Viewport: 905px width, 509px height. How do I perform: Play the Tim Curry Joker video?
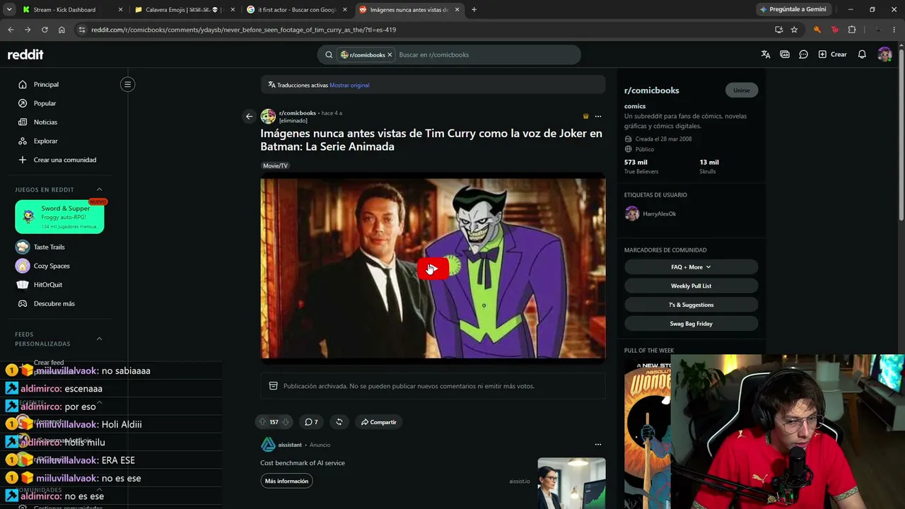(x=433, y=269)
